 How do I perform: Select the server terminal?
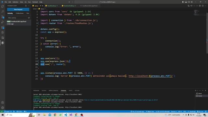click(x=201, y=96)
